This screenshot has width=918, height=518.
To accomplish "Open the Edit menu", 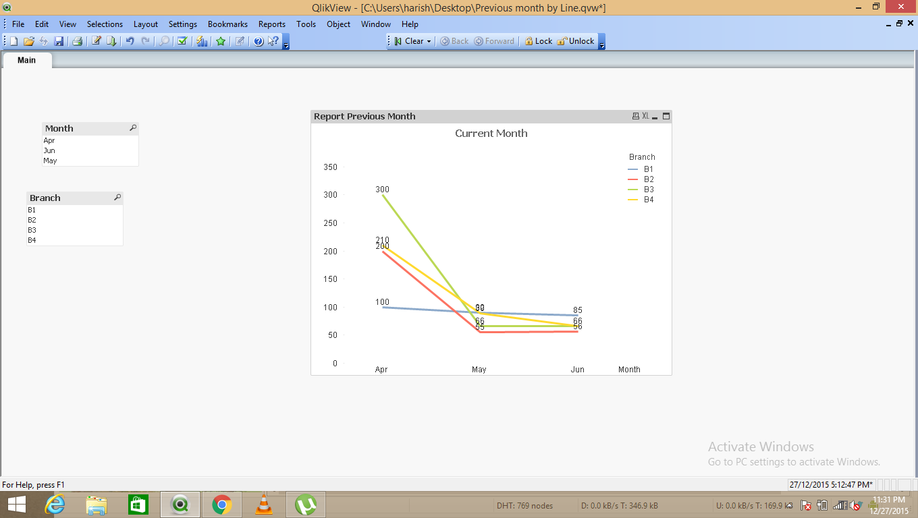I will (x=42, y=24).
